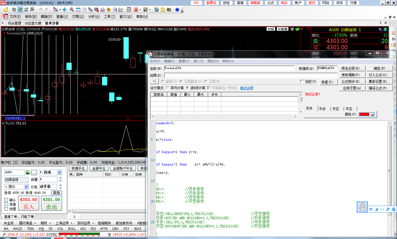
Task: Enable the 加密(Y) checkbox
Action: pyautogui.click(x=302, y=82)
